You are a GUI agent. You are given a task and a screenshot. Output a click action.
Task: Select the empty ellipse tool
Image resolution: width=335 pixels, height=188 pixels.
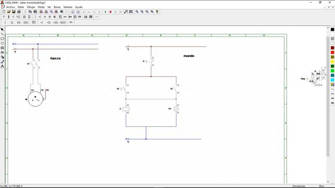(x=2, y=43)
